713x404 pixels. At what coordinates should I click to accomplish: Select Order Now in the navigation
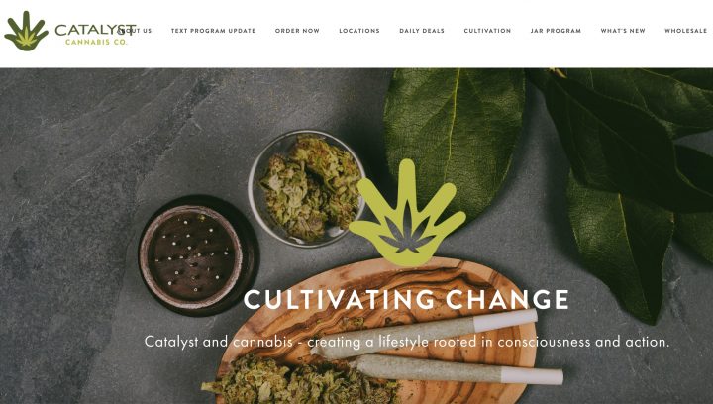coord(297,31)
